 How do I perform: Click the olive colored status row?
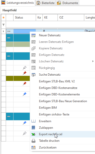18,78
